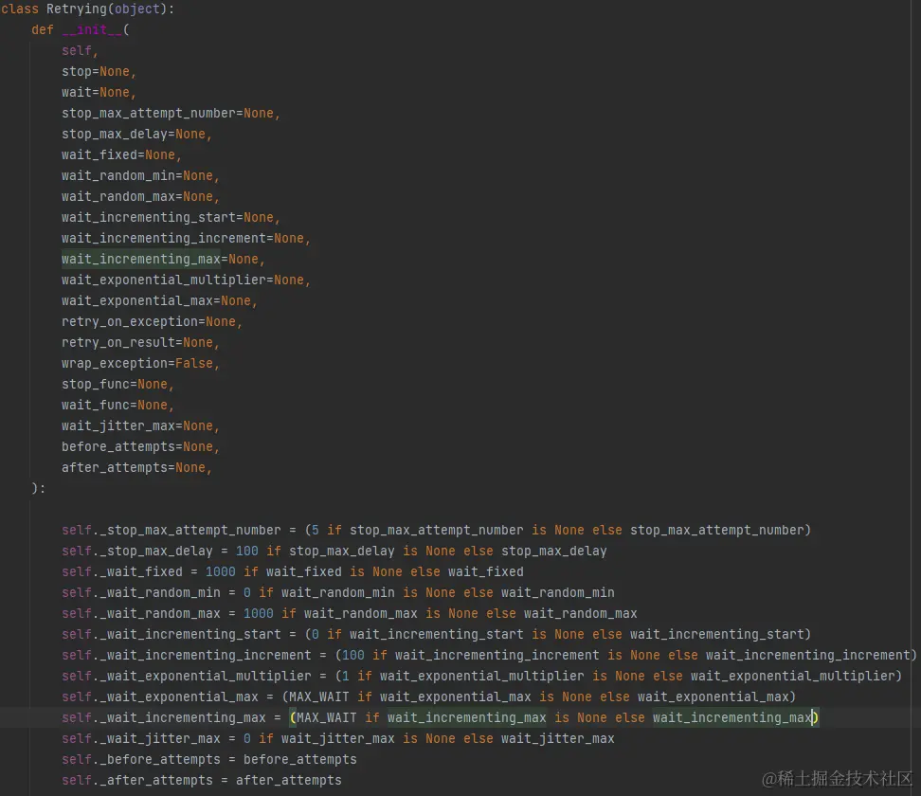Click self._wait_jitter_max assignment
921x796 pixels.
pos(338,738)
